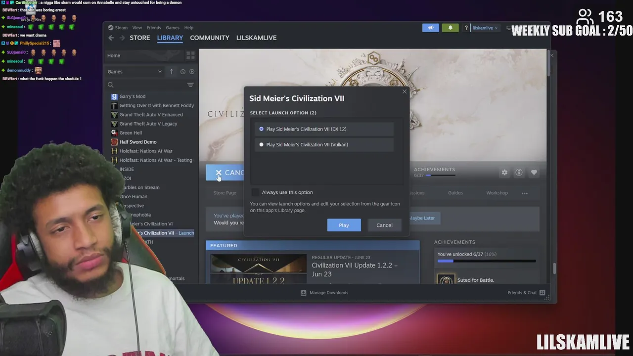Viewport: 633px width, 356px height.
Task: Expand the Games filter dropdown
Action: (x=135, y=72)
